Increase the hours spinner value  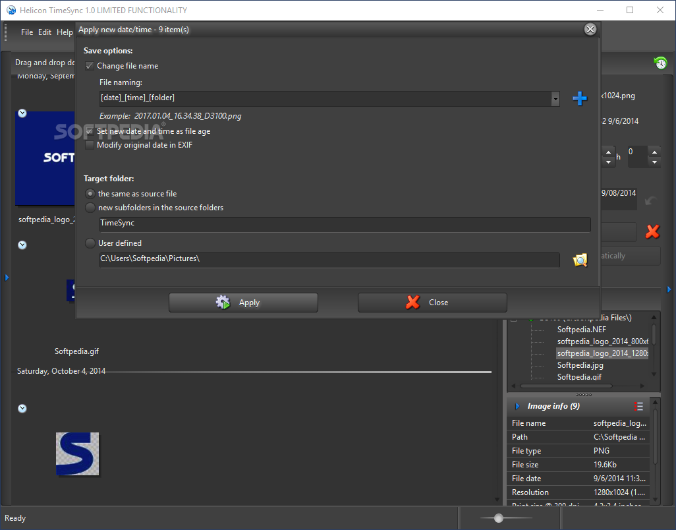[608, 152]
